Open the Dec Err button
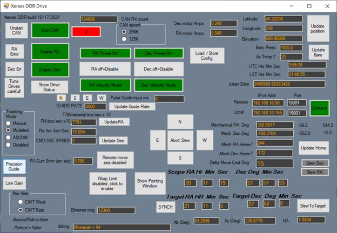The width and height of the screenshot is (337, 233). 15,69
